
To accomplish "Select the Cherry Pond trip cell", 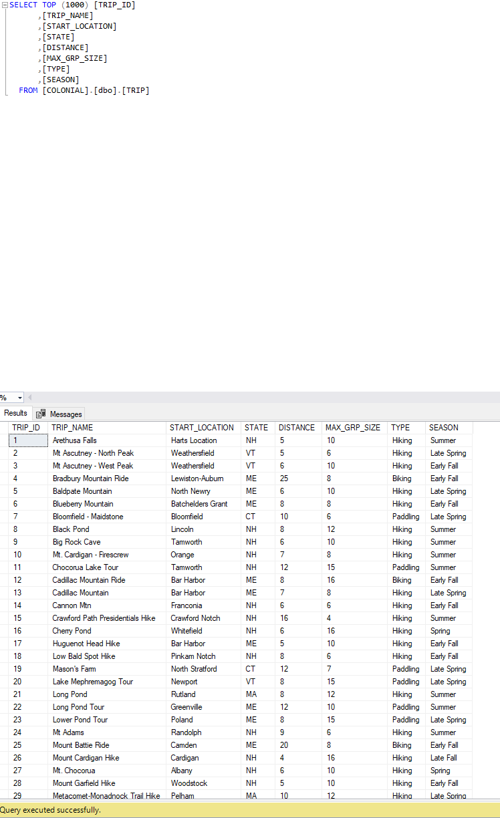I will pos(108,631).
